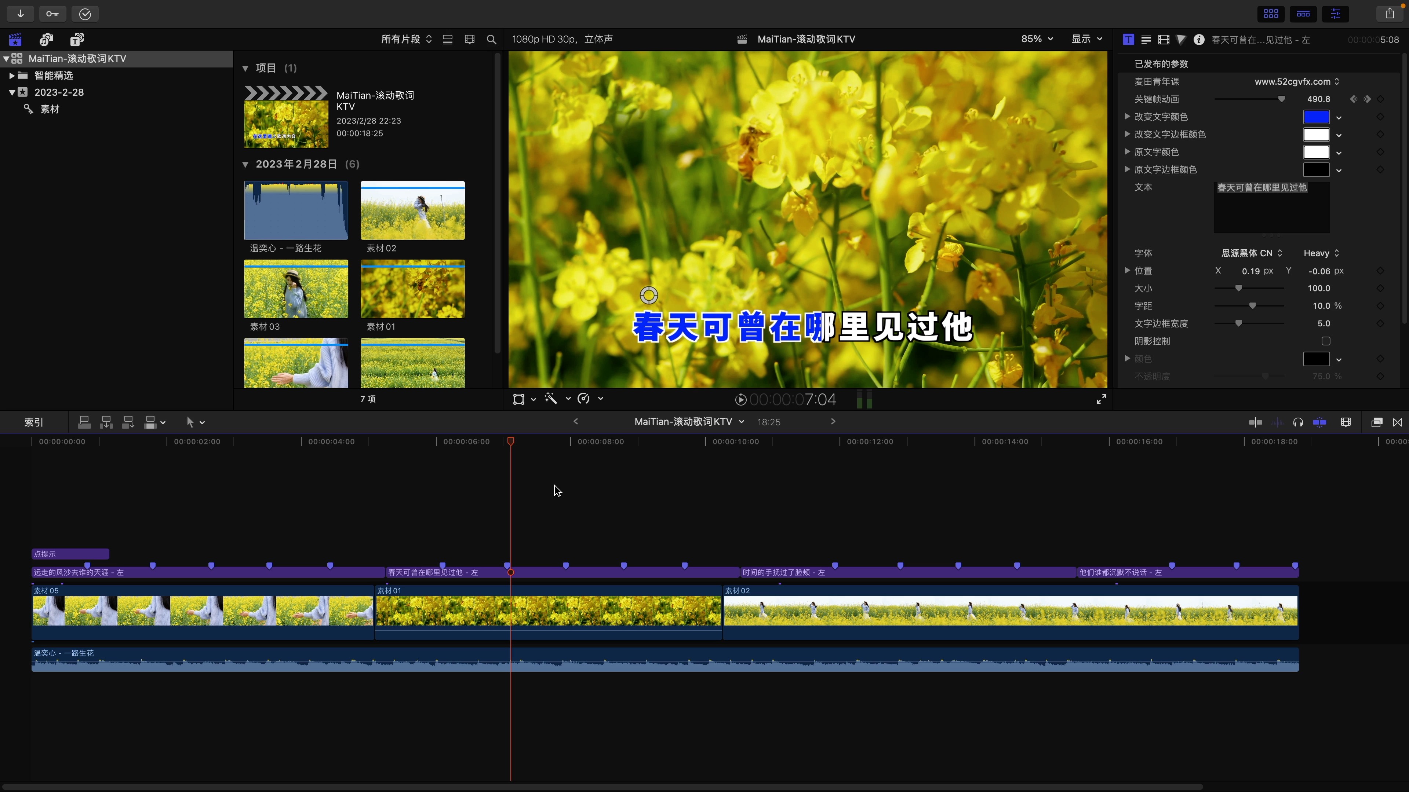
Task: Open the titles and generators sidebar
Action: [x=77, y=39]
